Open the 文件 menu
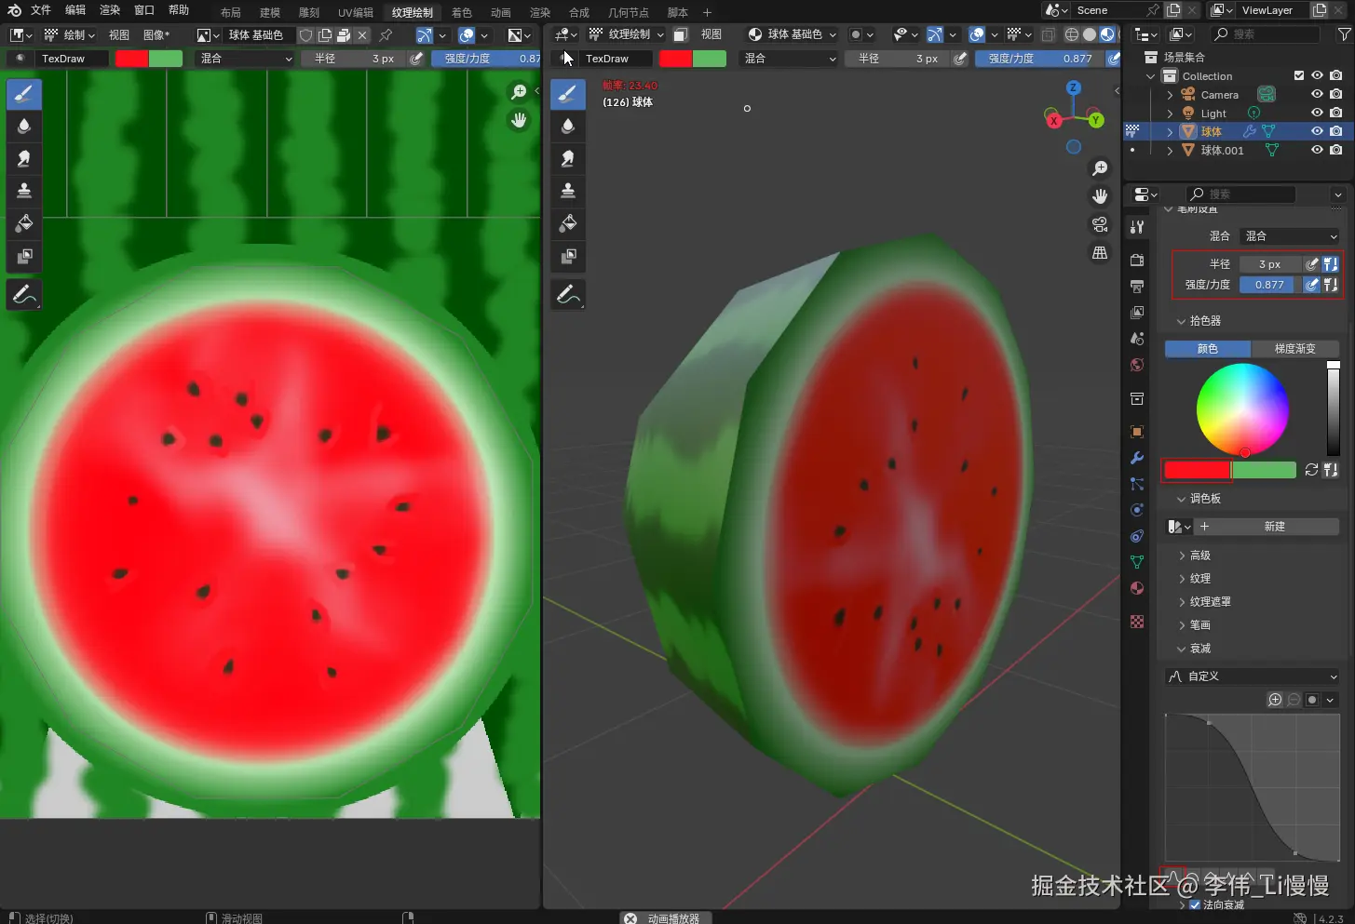The width and height of the screenshot is (1355, 924). point(41,10)
